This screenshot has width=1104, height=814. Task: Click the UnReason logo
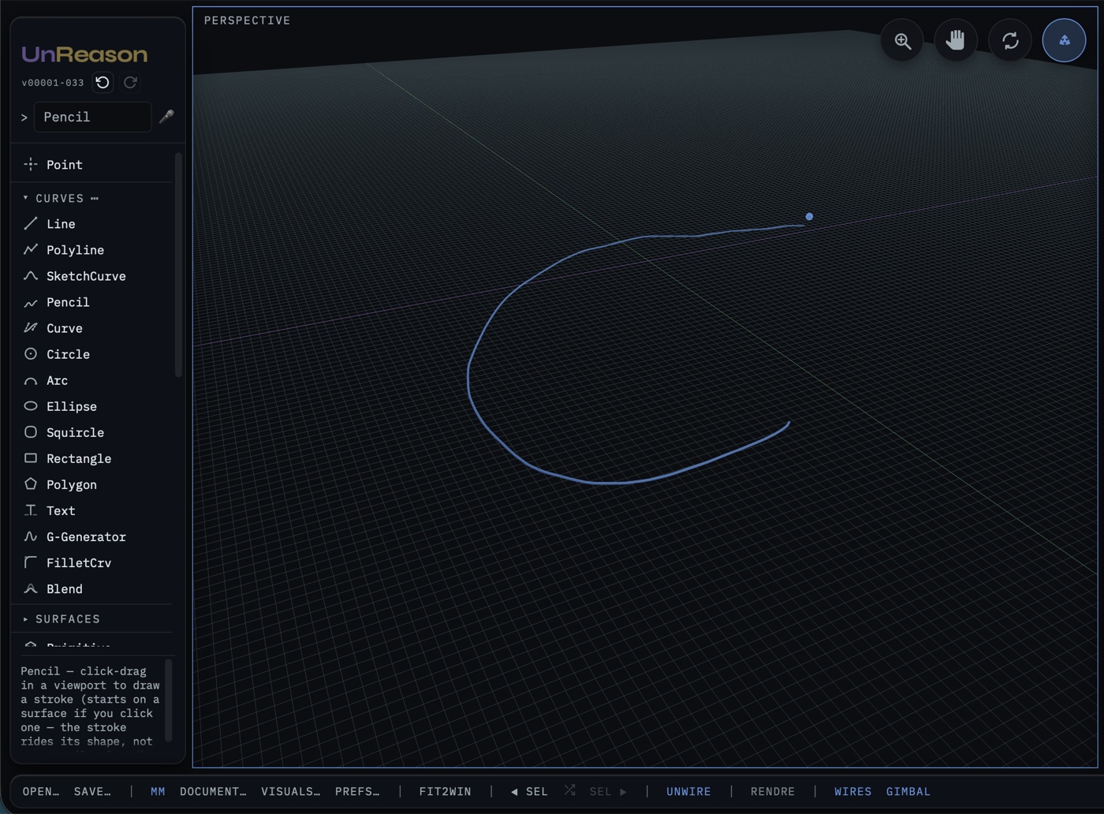point(84,54)
